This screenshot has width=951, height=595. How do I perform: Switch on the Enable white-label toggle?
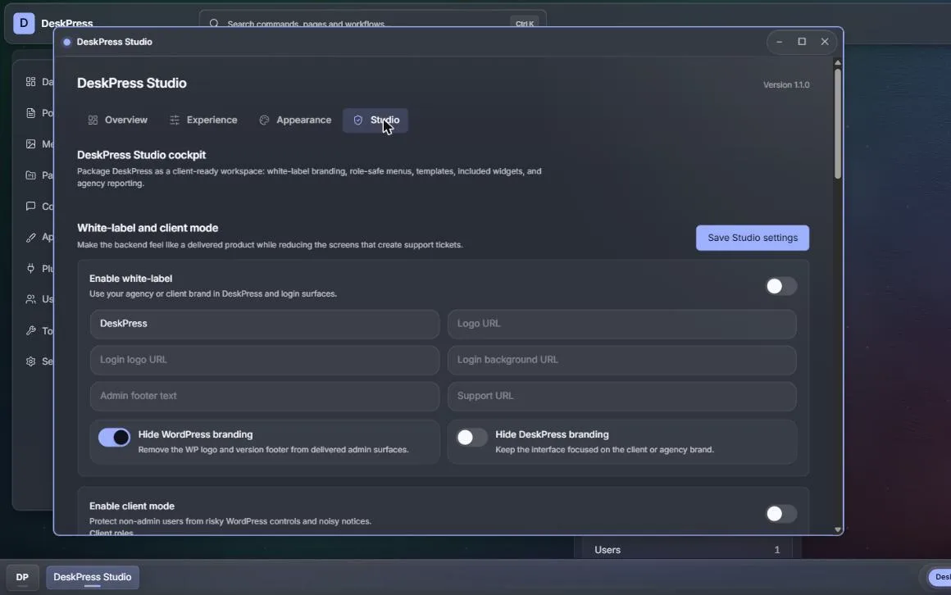tap(781, 286)
